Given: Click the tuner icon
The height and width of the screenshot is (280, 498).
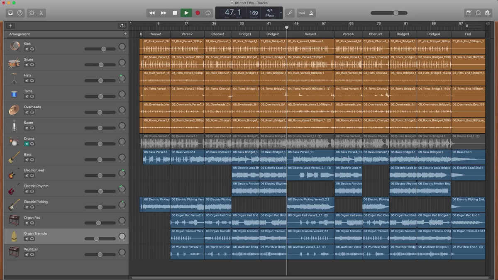Looking at the screenshot, I should point(290,13).
